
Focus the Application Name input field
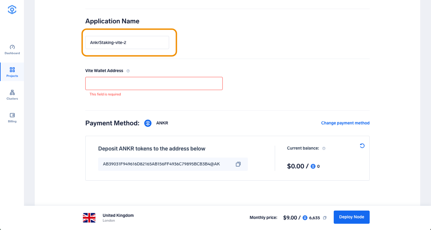coord(127,42)
